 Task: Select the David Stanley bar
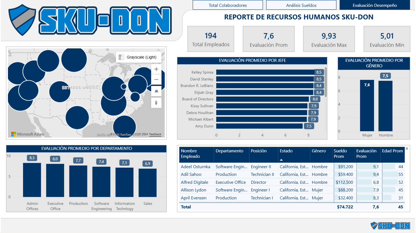265,79
